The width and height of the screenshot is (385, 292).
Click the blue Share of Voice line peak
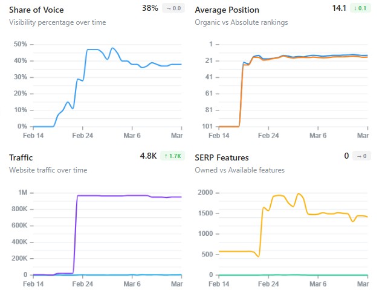point(112,48)
